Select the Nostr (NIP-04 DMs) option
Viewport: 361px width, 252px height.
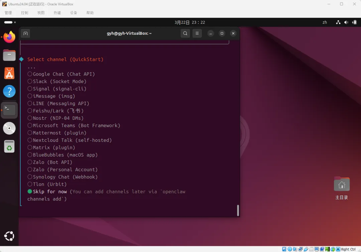(55, 118)
